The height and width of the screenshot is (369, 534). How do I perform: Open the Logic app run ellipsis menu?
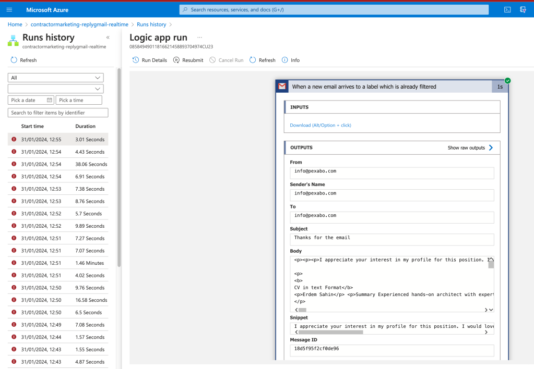pyautogui.click(x=199, y=38)
